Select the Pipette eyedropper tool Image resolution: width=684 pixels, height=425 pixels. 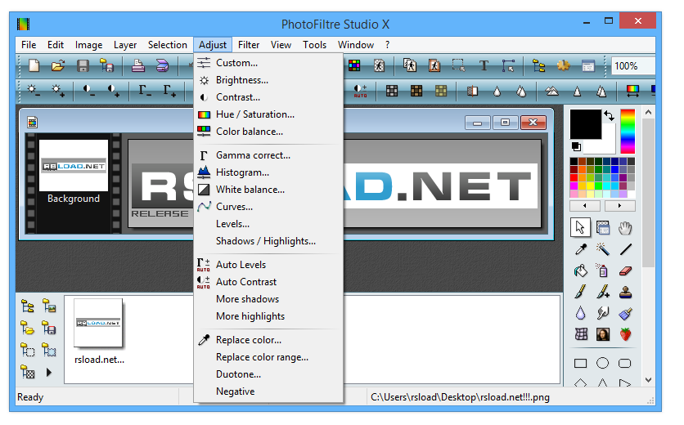click(x=581, y=249)
